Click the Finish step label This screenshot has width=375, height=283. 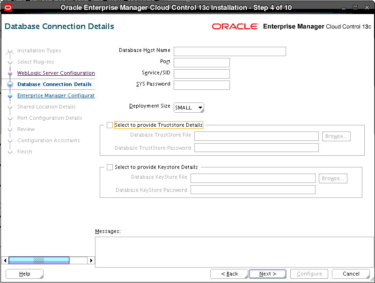[x=25, y=152]
